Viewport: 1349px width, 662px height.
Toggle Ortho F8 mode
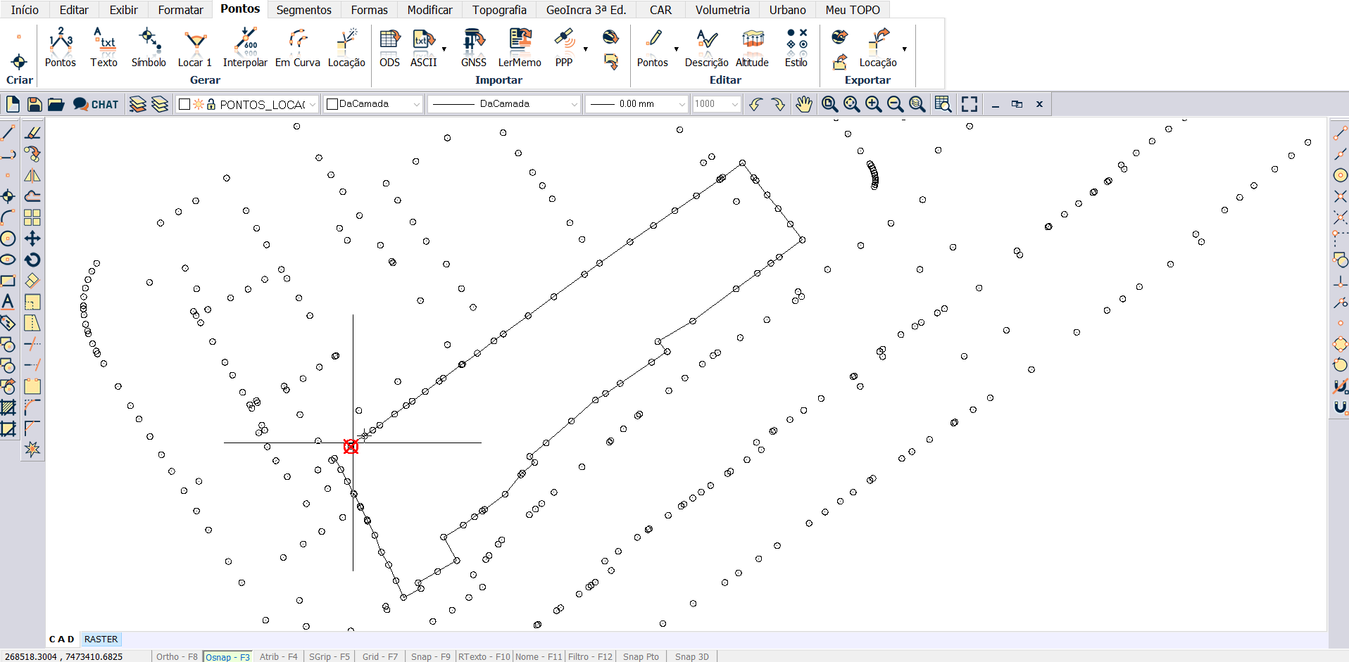point(177,656)
